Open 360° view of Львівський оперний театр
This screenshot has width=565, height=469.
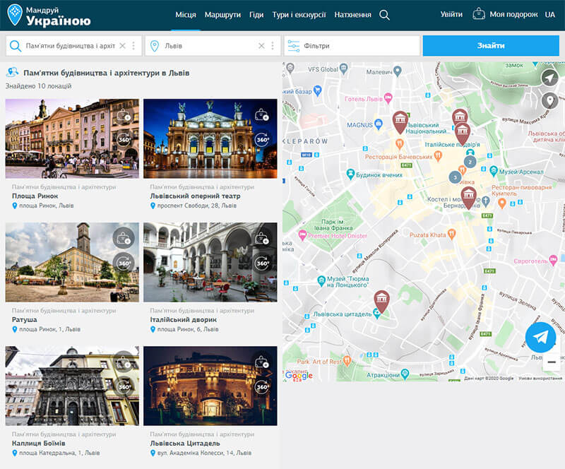[262, 140]
